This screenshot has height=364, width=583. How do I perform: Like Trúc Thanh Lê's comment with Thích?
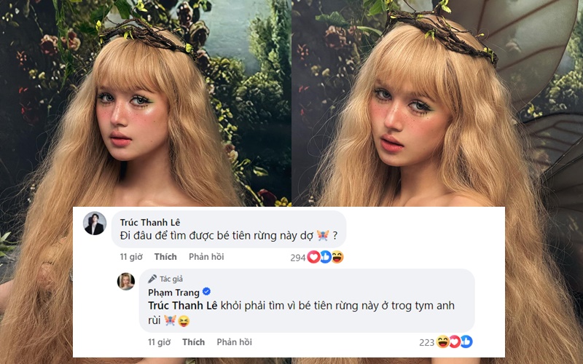coord(165,257)
